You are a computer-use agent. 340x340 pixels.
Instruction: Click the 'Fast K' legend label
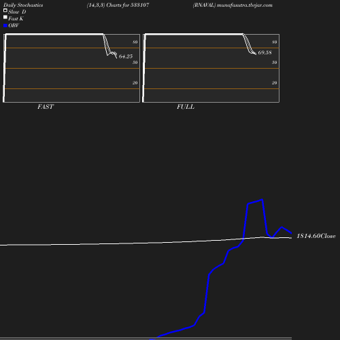click(16, 18)
